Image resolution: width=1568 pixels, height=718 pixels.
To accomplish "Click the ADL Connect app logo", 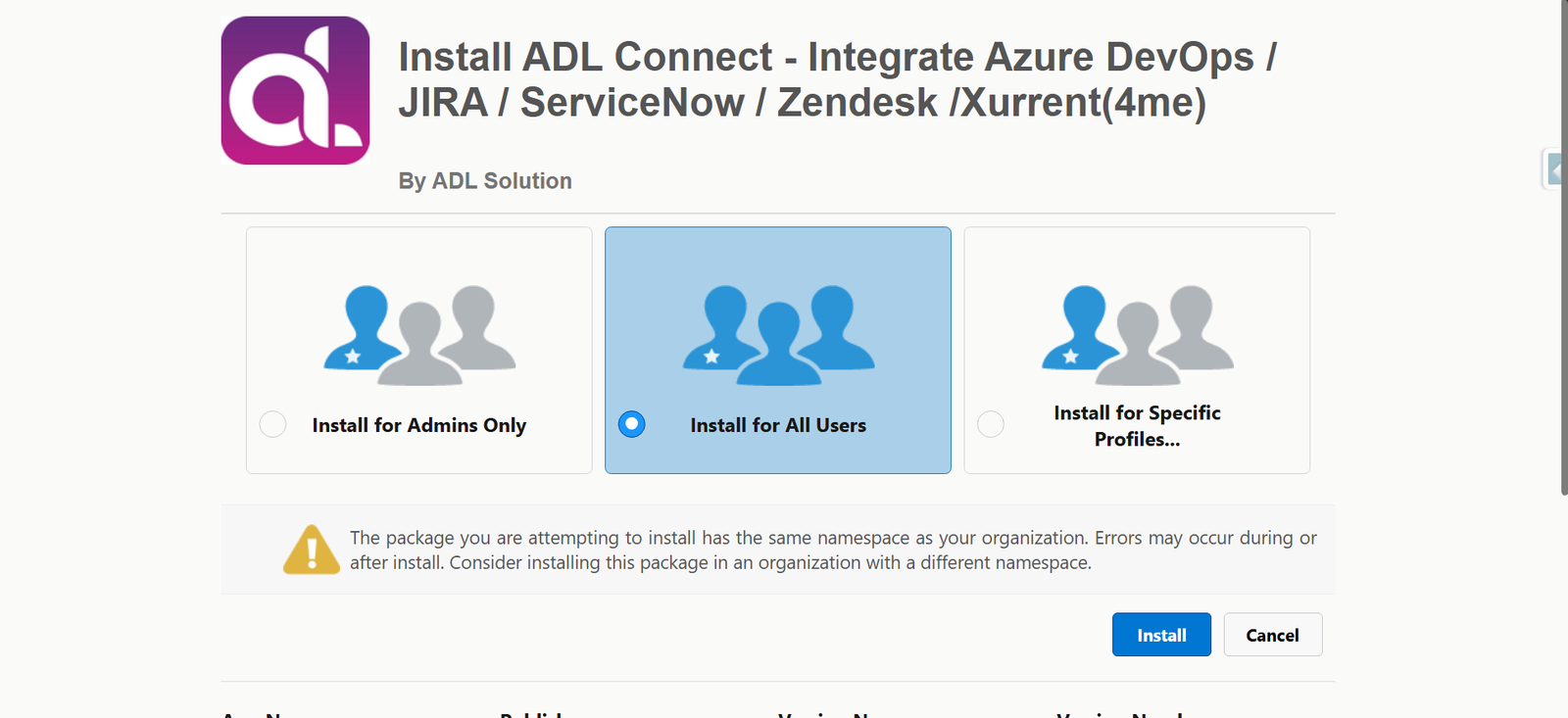I will coord(295,90).
